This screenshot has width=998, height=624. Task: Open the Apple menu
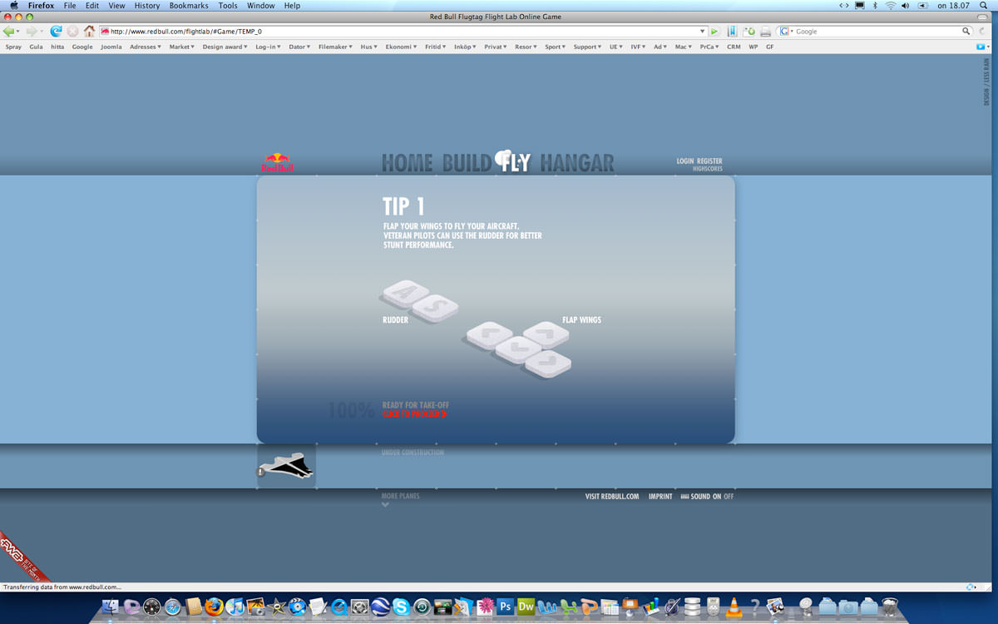tap(13, 5)
